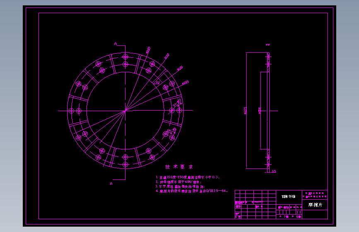The image size is (359, 232).
Task: Select note 1 mentioning 150度-250度
Action: (x=188, y=178)
